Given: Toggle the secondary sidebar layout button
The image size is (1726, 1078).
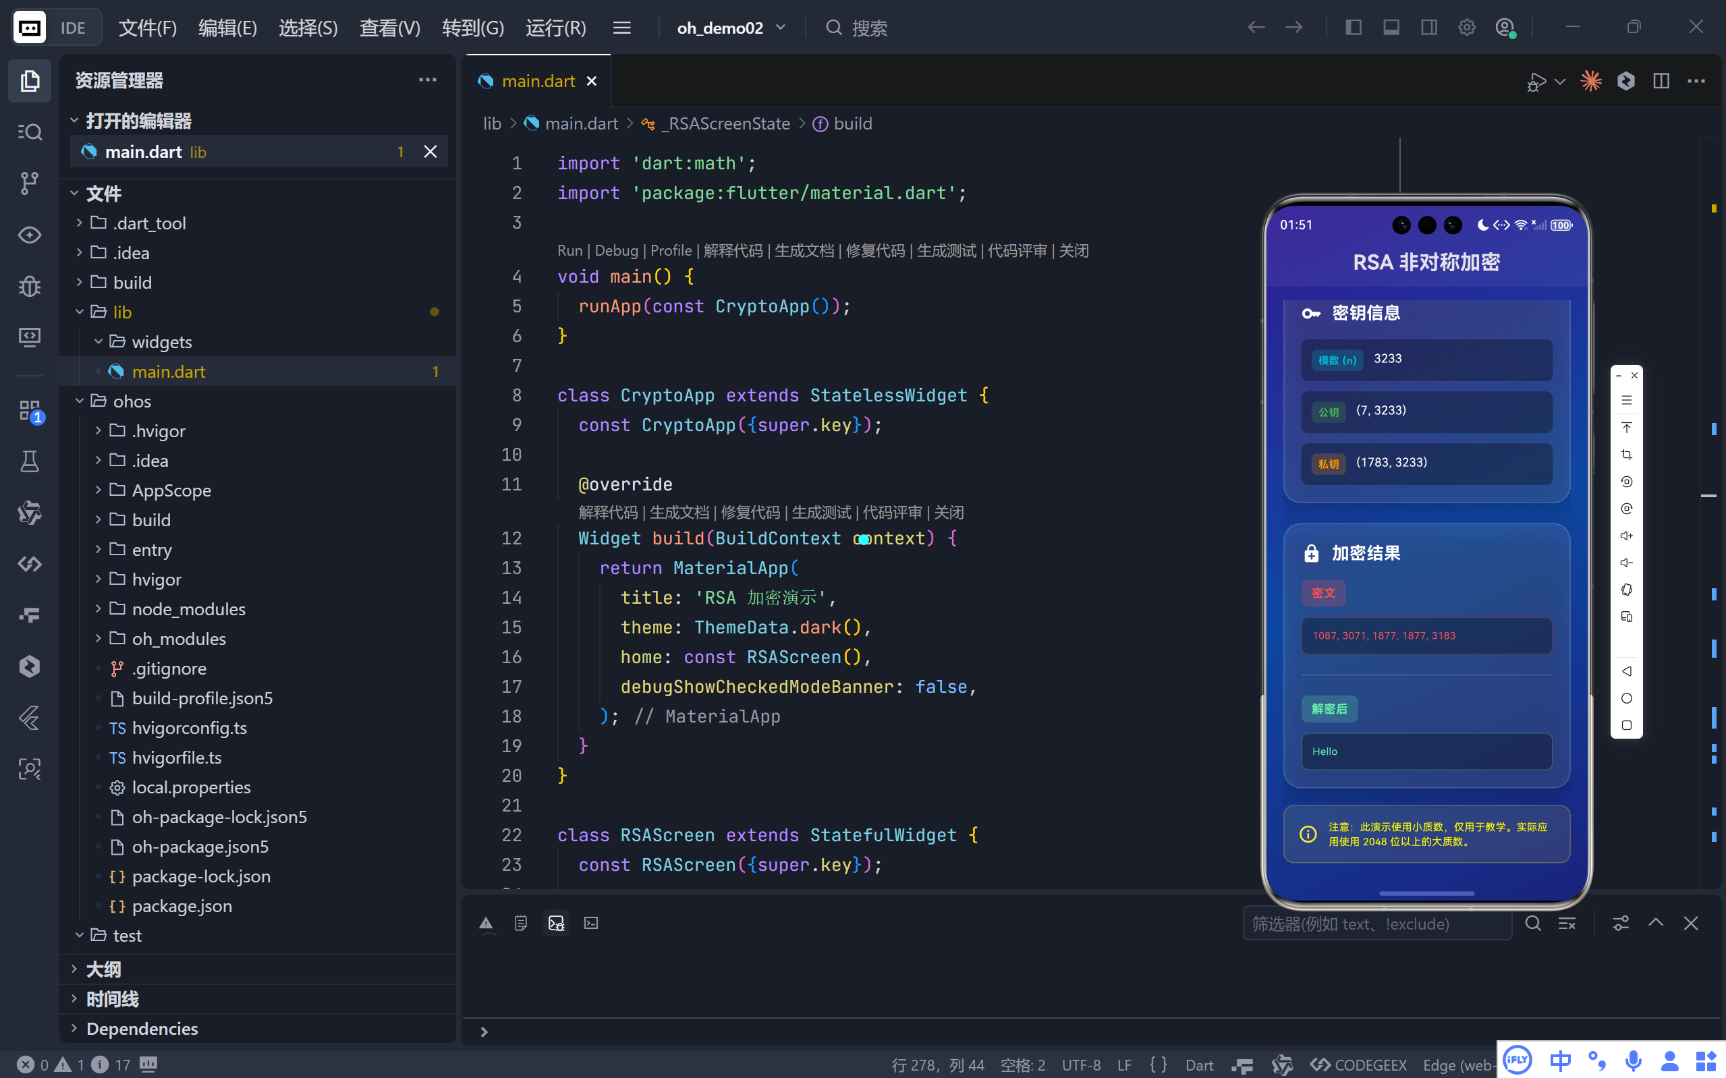Looking at the screenshot, I should coord(1428,28).
